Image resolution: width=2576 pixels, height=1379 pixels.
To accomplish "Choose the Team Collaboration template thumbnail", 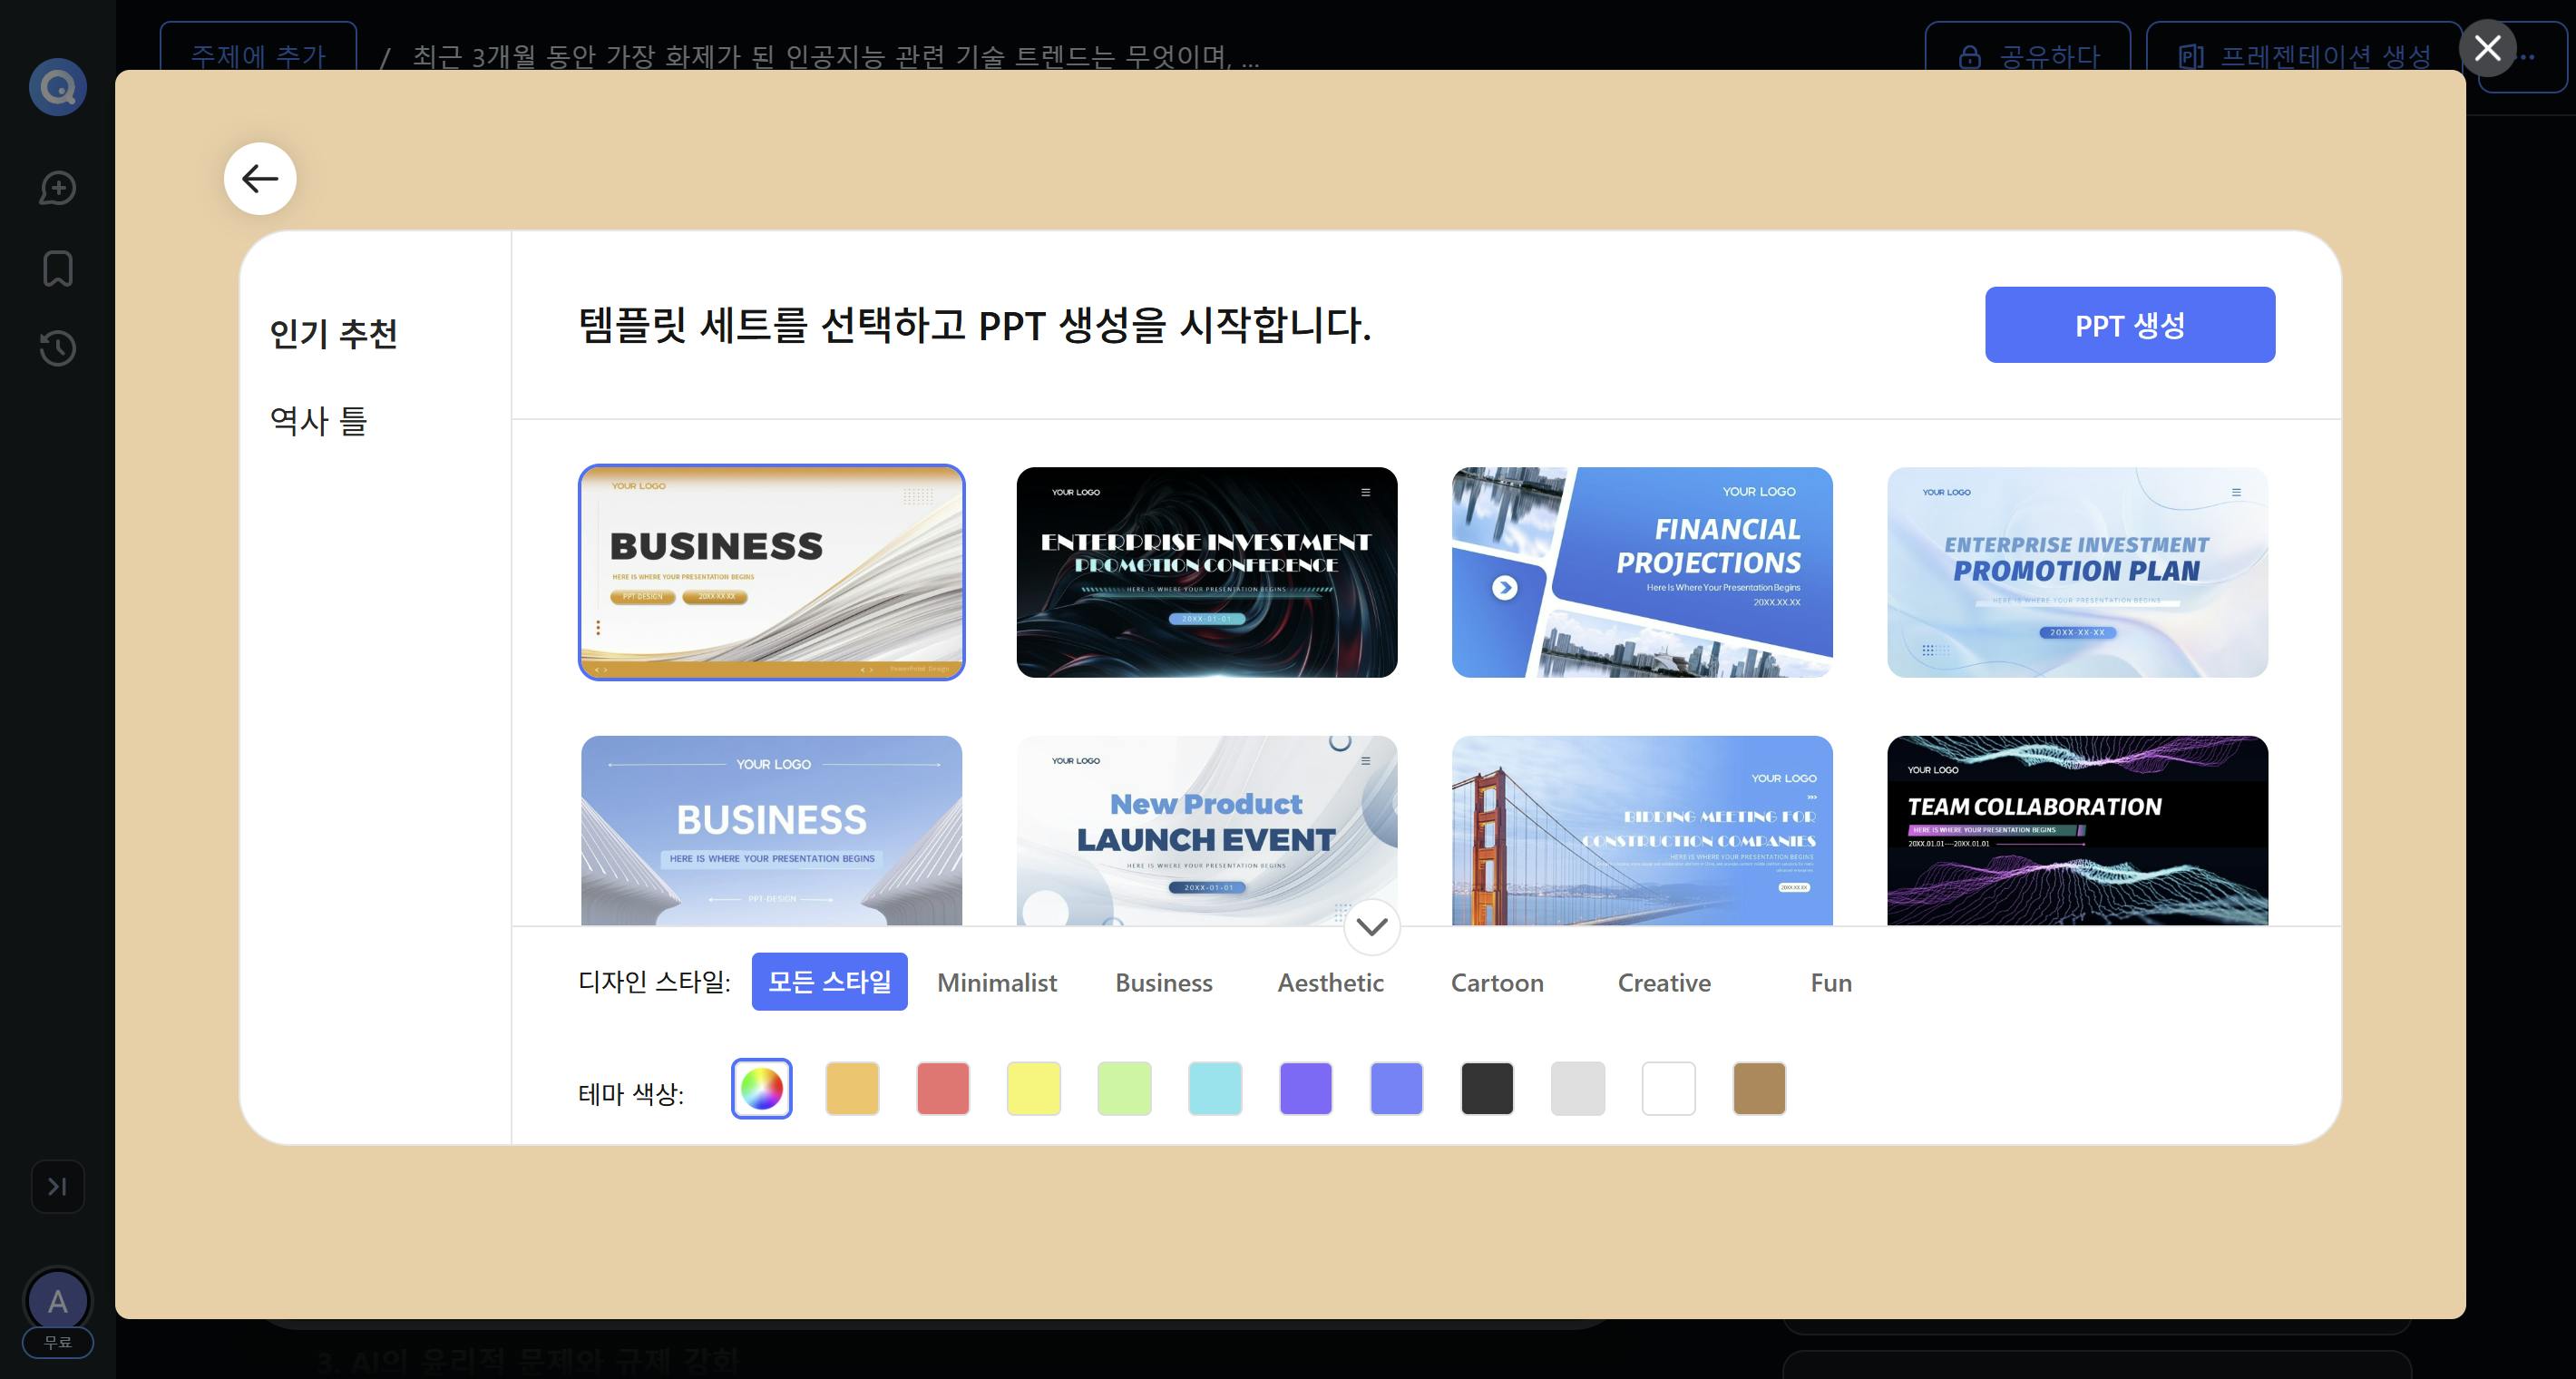I will pyautogui.click(x=2076, y=830).
